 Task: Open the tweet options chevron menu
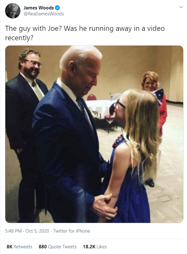point(181,7)
